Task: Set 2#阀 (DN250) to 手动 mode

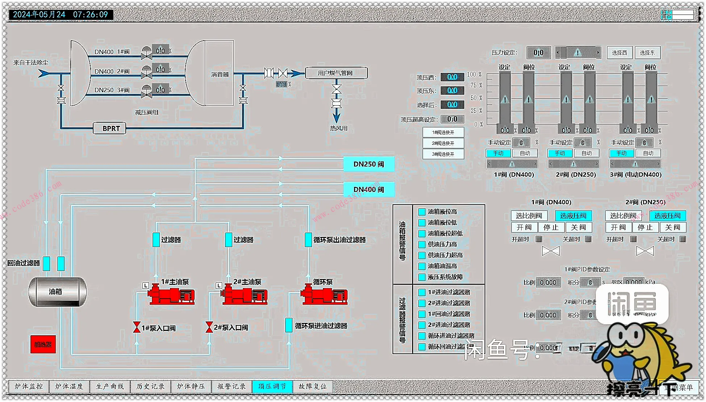Action: coord(560,153)
